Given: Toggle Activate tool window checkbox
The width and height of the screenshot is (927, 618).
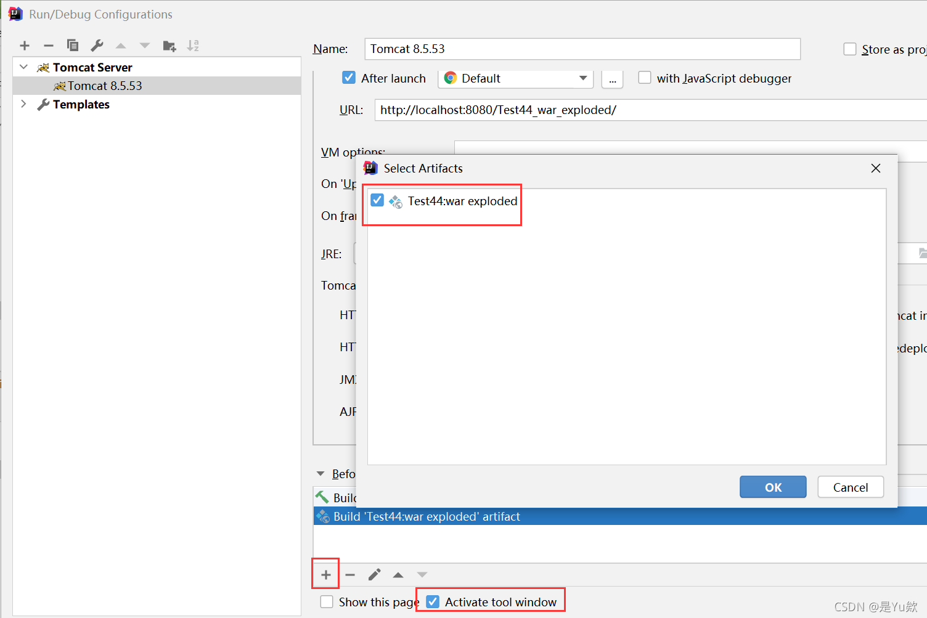Looking at the screenshot, I should (433, 602).
